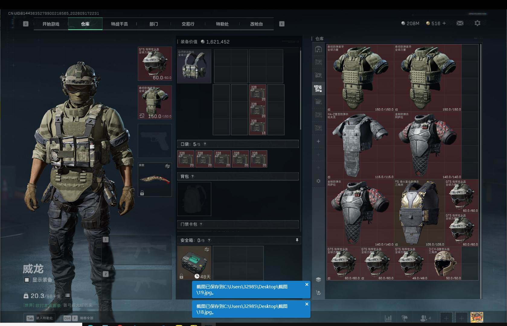This screenshot has height=326, width=507.
Task: Open the 改枪台 tab
Action: (x=256, y=24)
